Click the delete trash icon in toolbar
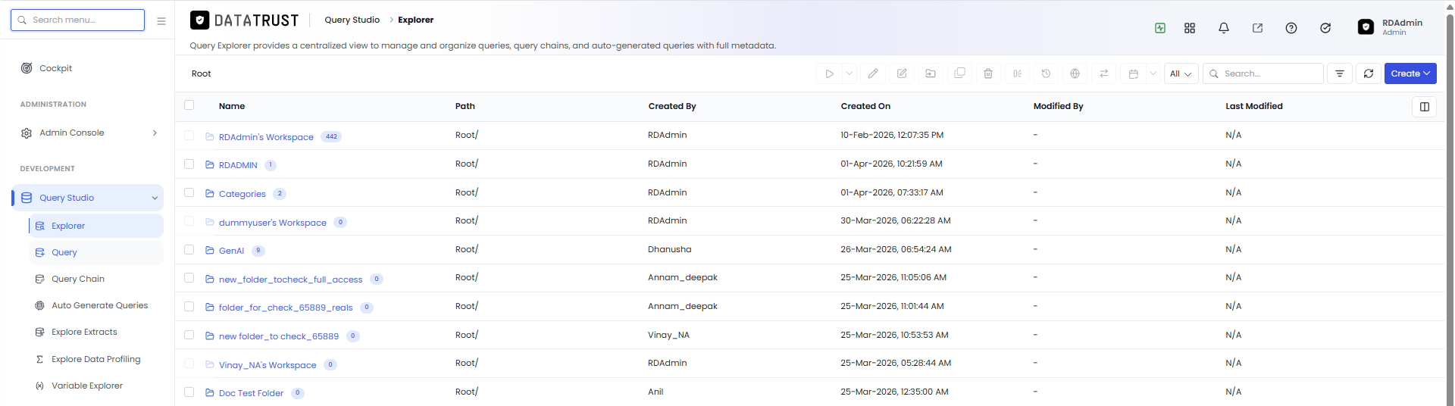Image resolution: width=1455 pixels, height=406 pixels. click(x=988, y=73)
